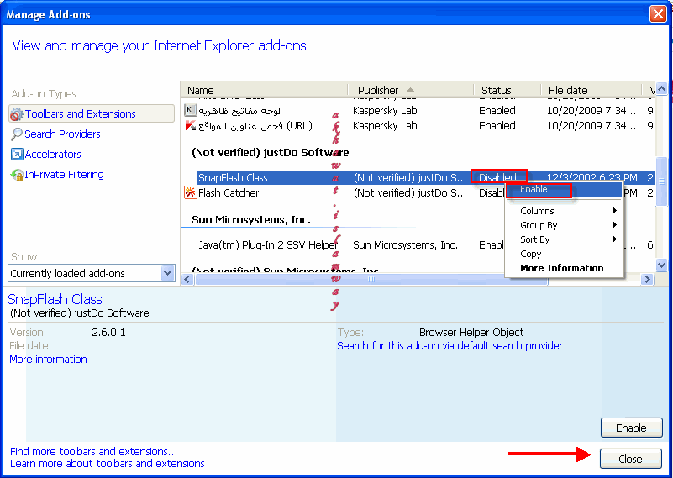Open Search for this add-on via default search provider
This screenshot has height=478, width=673.
point(450,345)
